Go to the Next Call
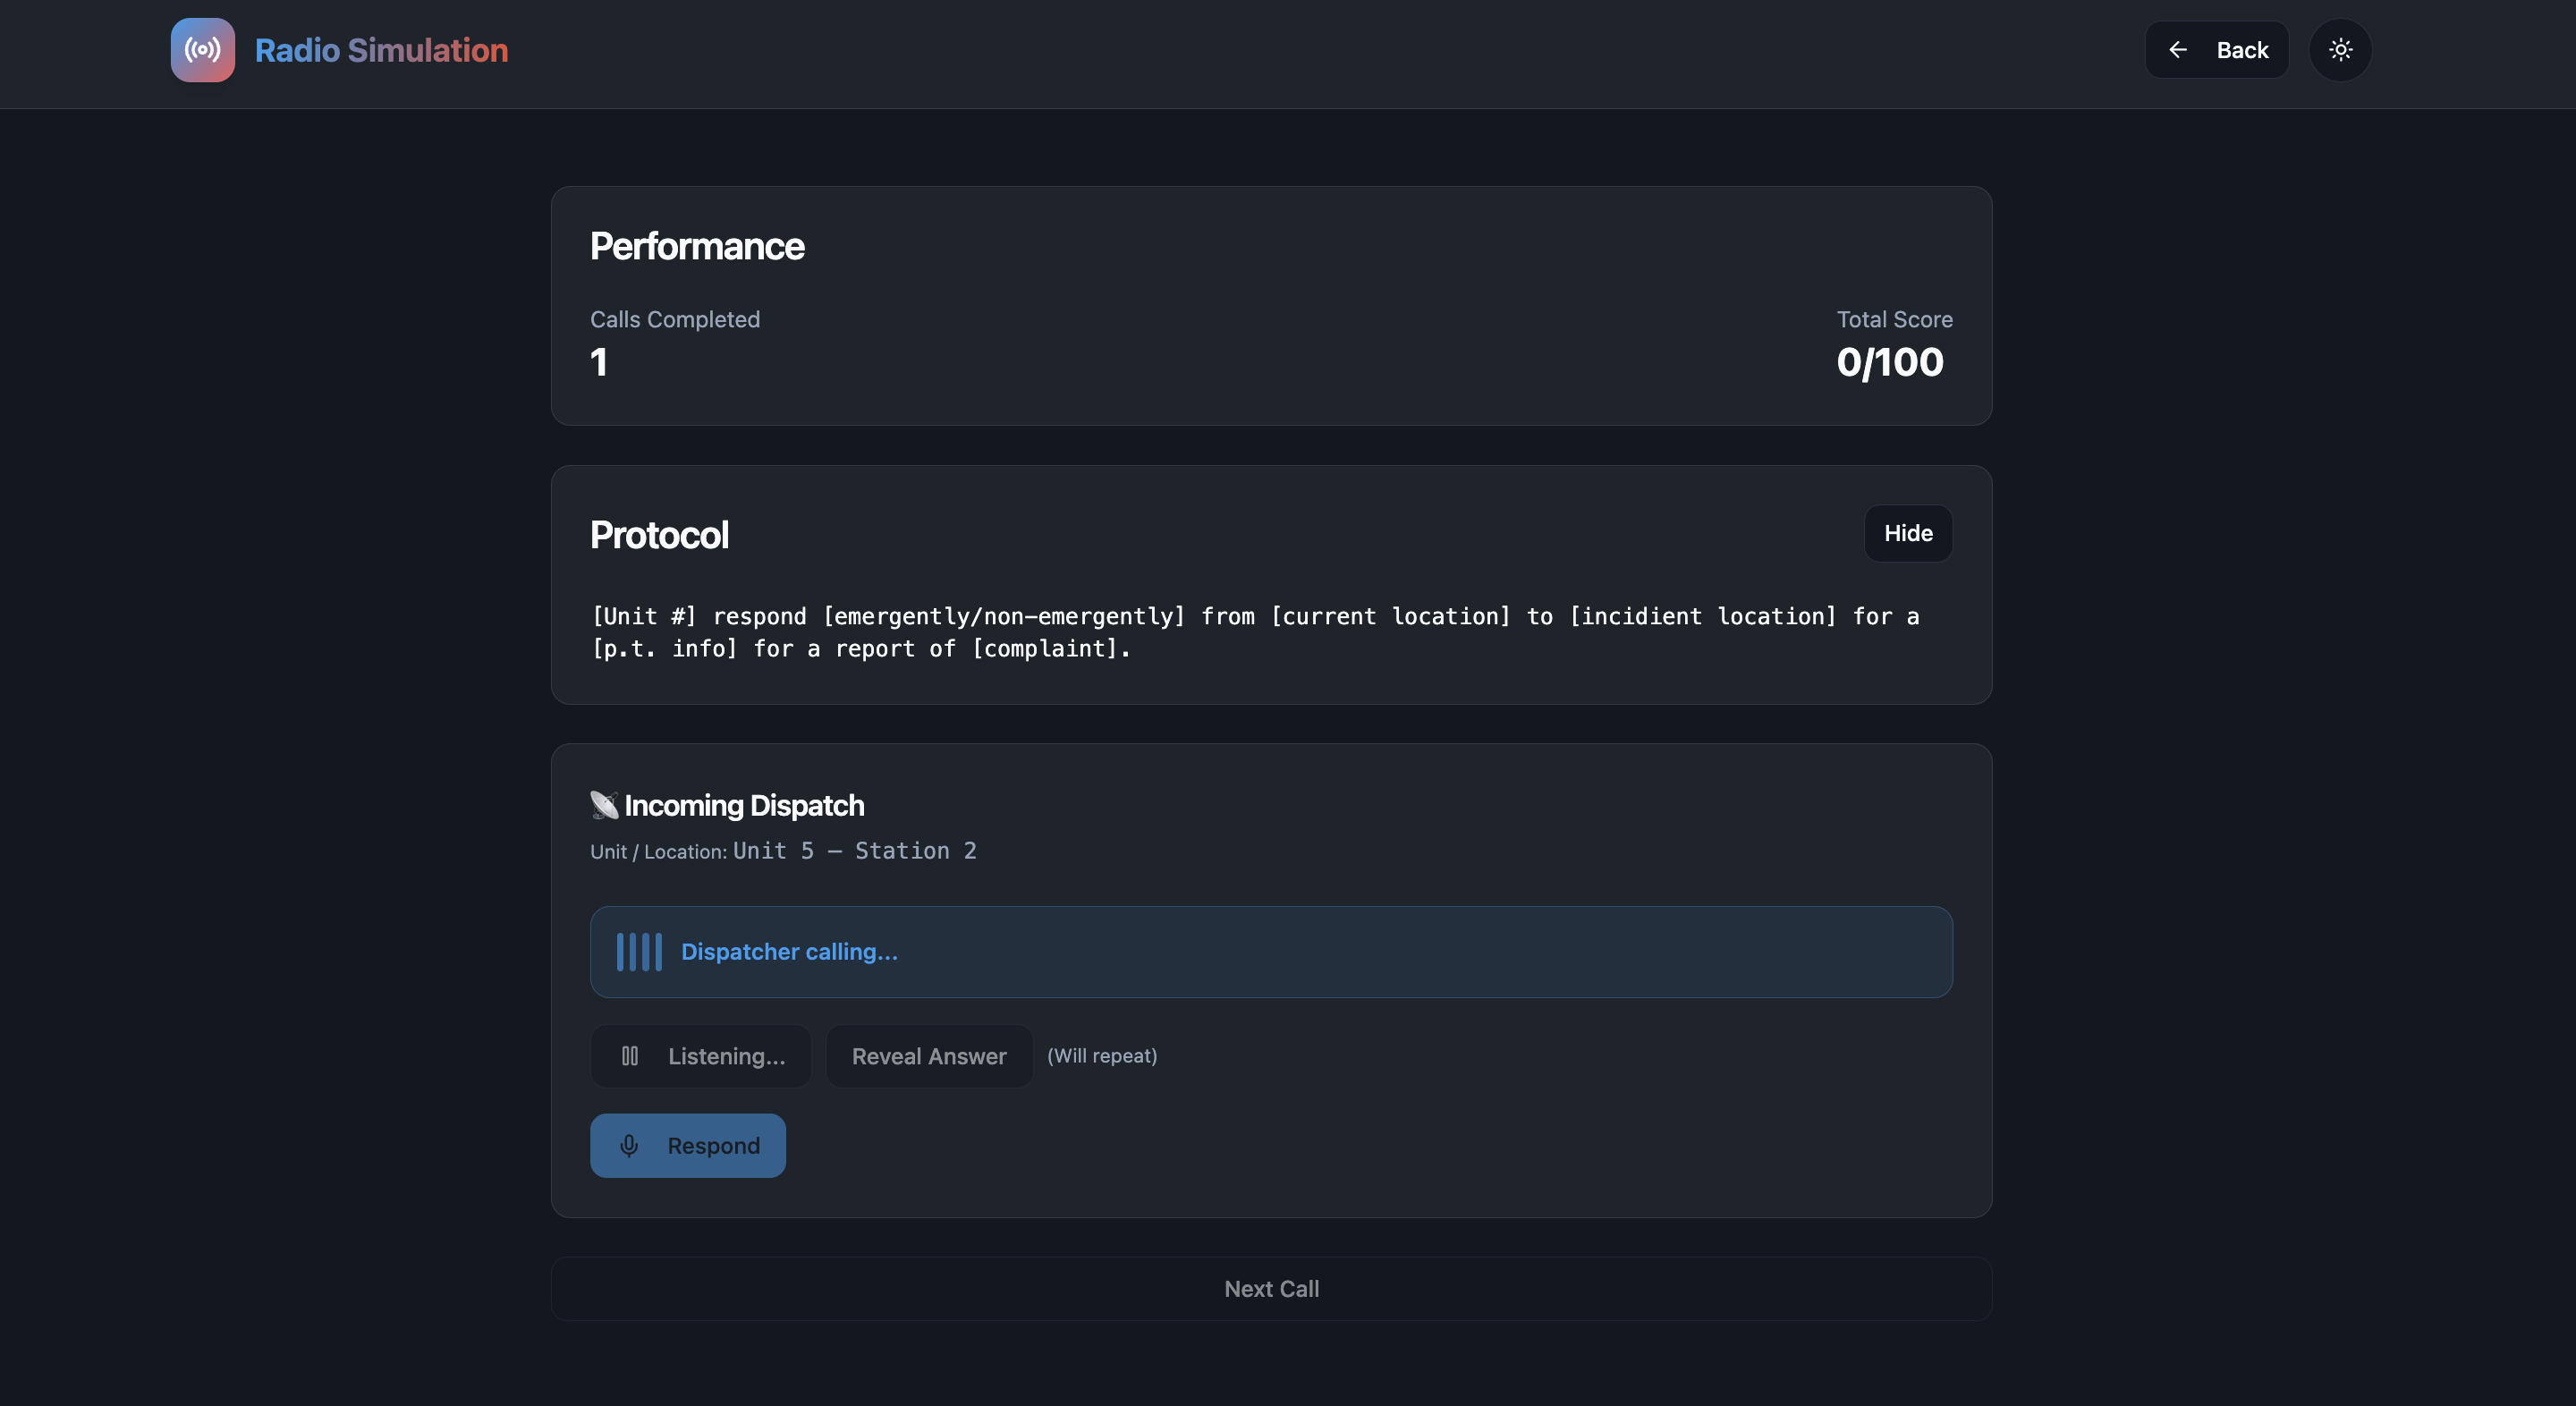Viewport: 2576px width, 1406px height. [1271, 1289]
